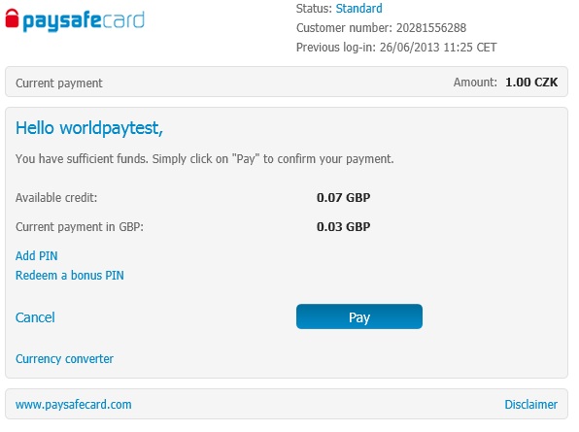Open the Disclaimer link
Viewport: 579px width, 432px height.
(531, 404)
